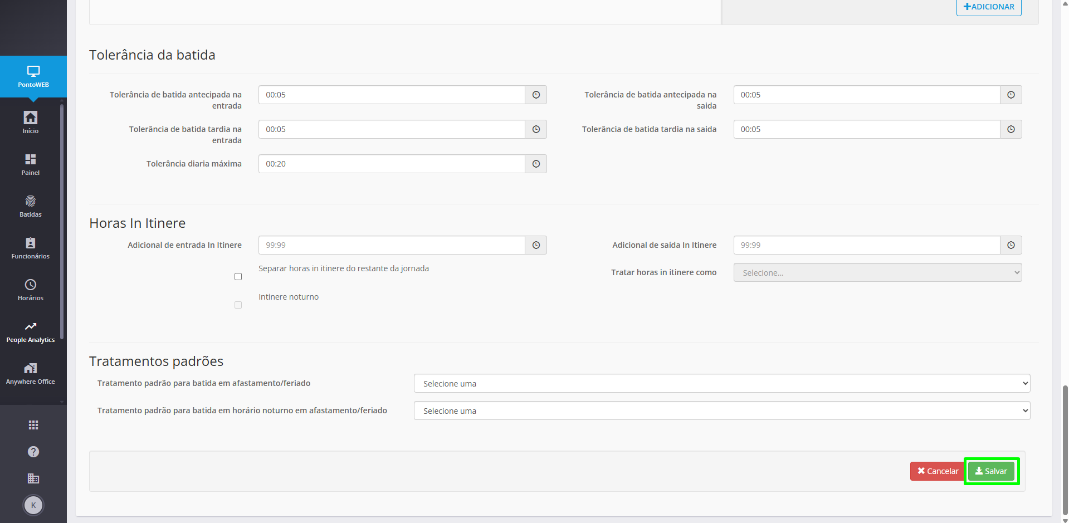Click Tolerância diaria máxima field
Image resolution: width=1069 pixels, height=523 pixels.
(x=392, y=164)
